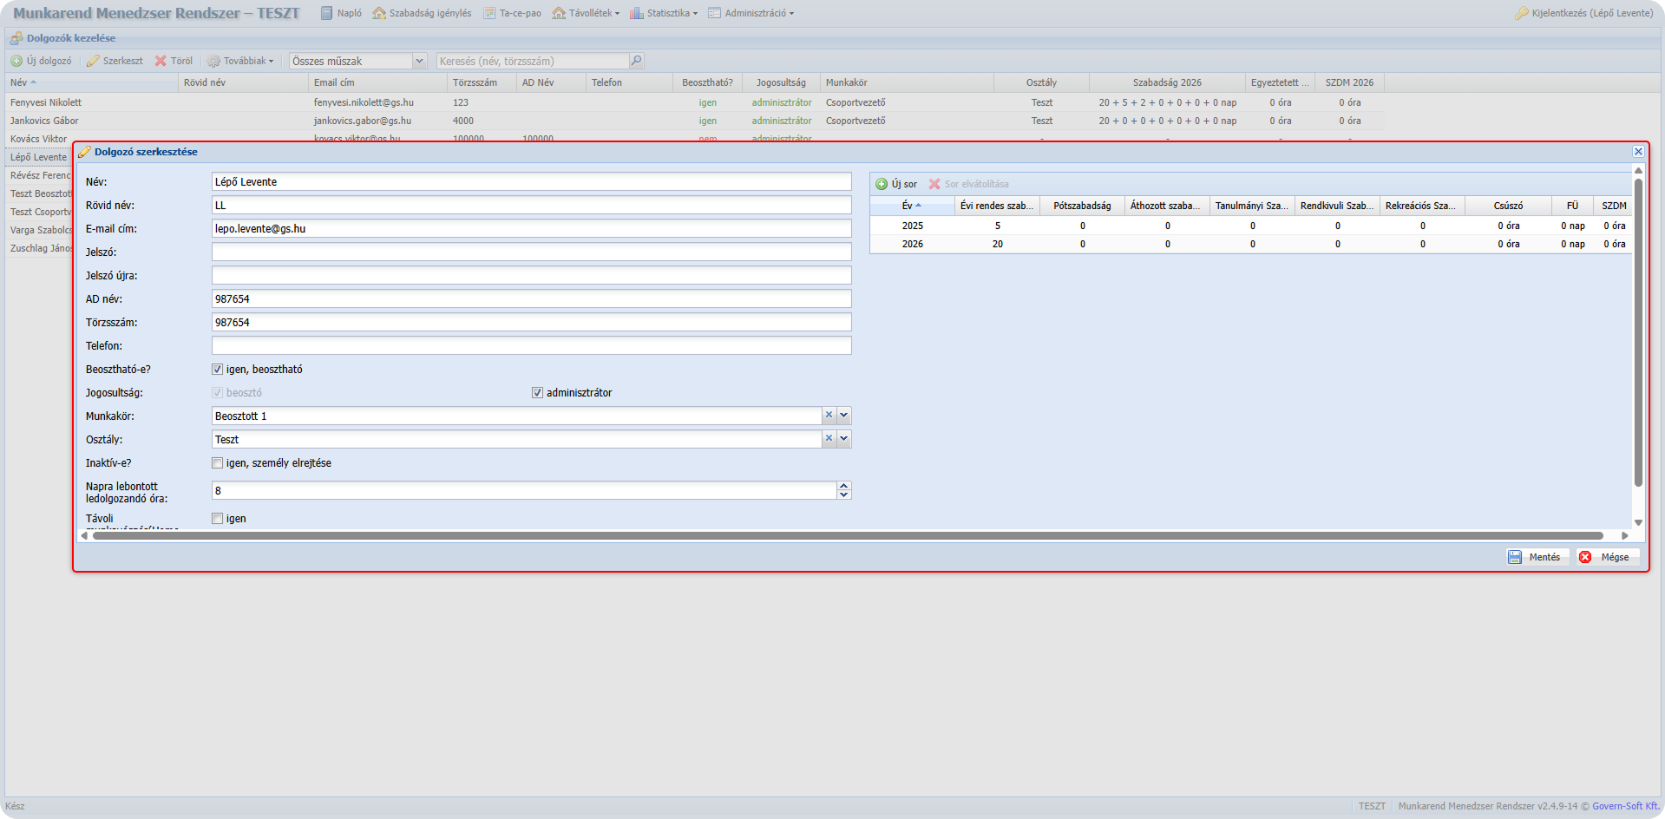
Task: Clear the Munkakör field with X icon
Action: pyautogui.click(x=829, y=416)
